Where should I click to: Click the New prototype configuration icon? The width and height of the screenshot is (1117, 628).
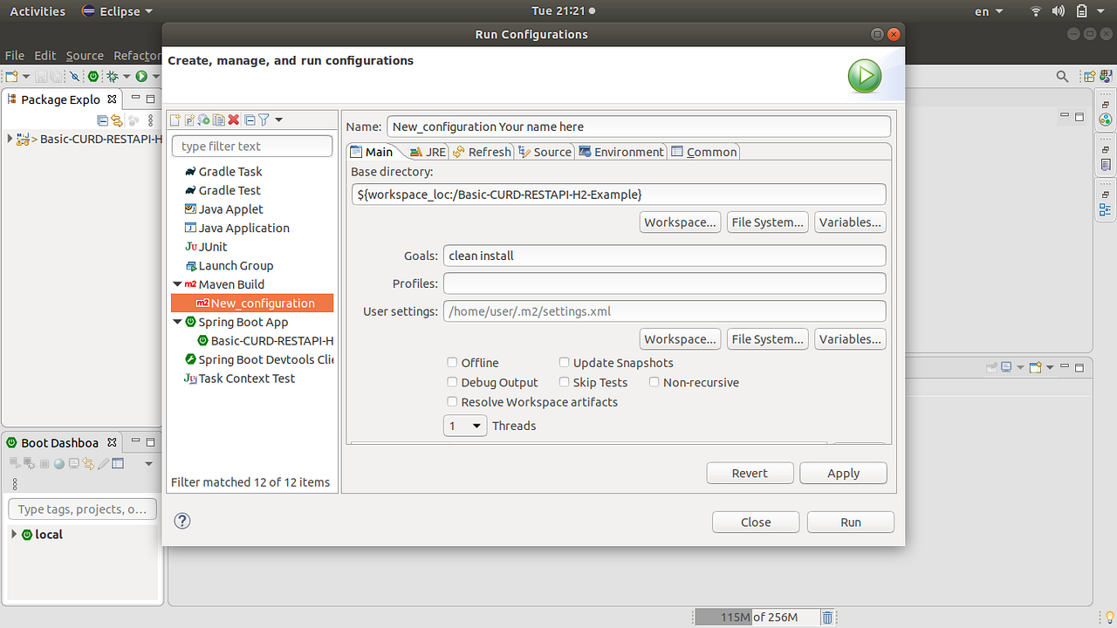click(x=190, y=119)
